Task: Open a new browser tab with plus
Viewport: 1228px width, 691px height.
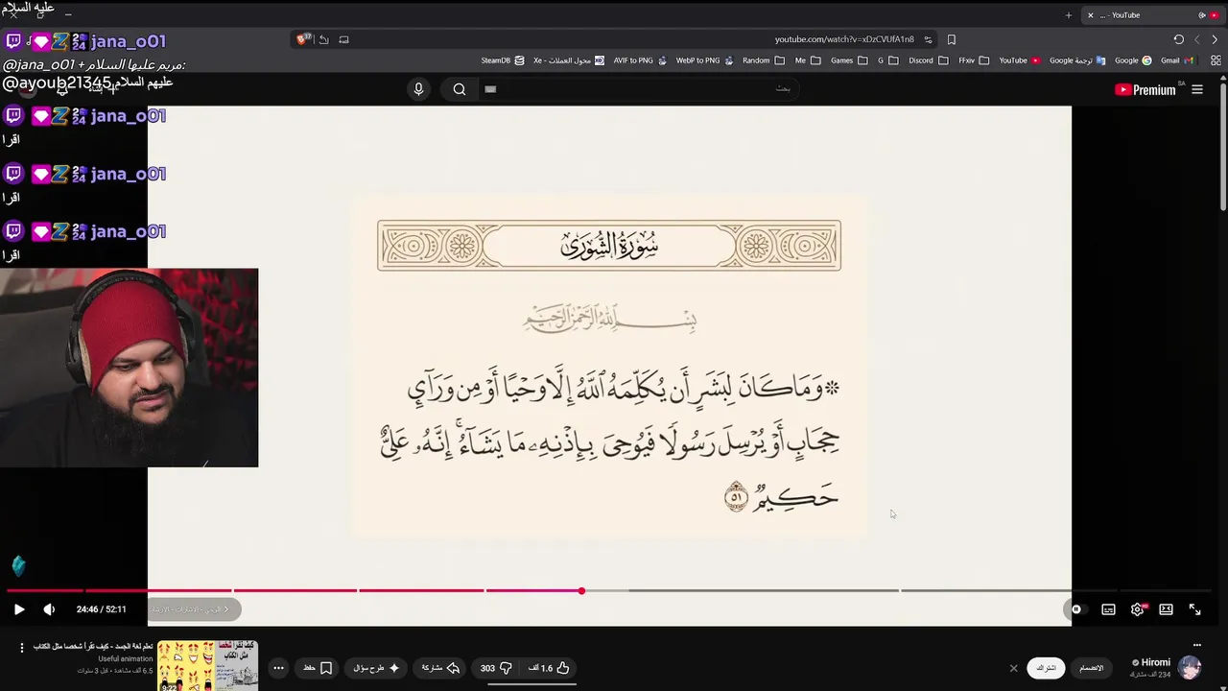Action: tap(1069, 14)
